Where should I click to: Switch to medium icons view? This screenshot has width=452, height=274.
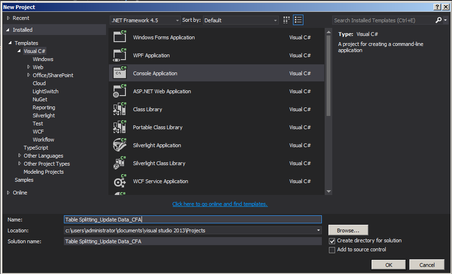(x=286, y=20)
